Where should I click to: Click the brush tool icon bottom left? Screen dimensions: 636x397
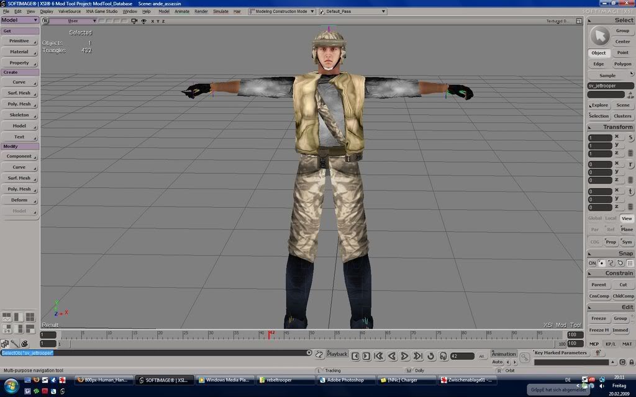pos(15,344)
